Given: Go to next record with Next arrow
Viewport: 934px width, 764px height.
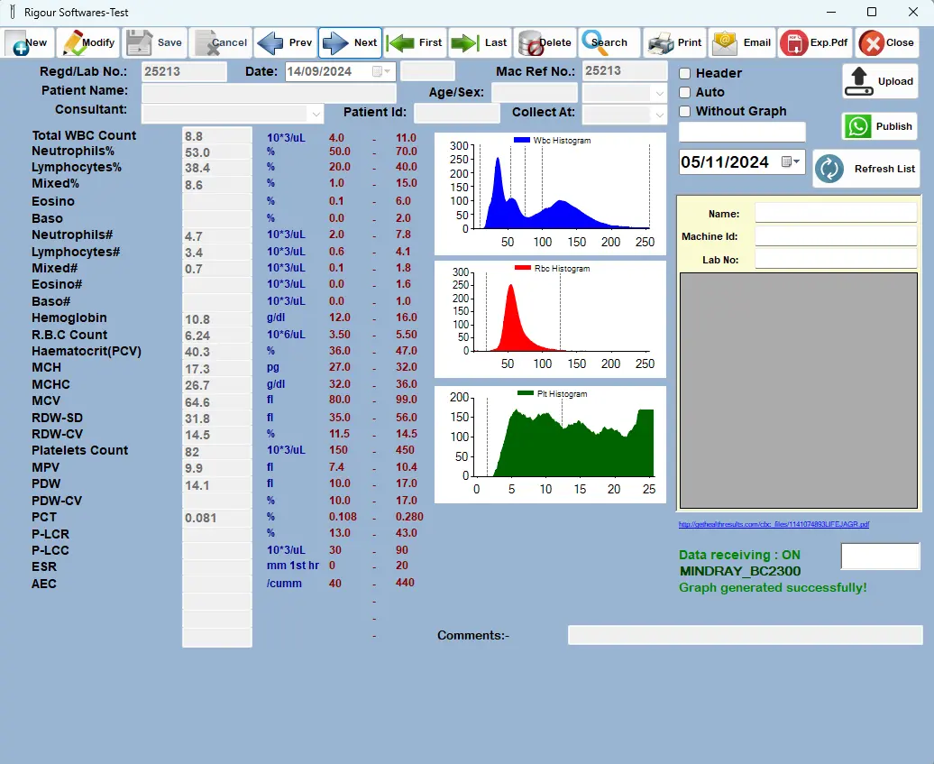Looking at the screenshot, I should point(351,42).
